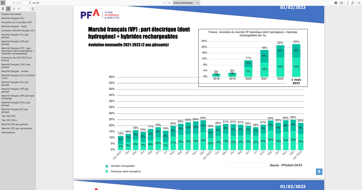Click 'Source : PFA/AAA DATA' text

click(286, 165)
